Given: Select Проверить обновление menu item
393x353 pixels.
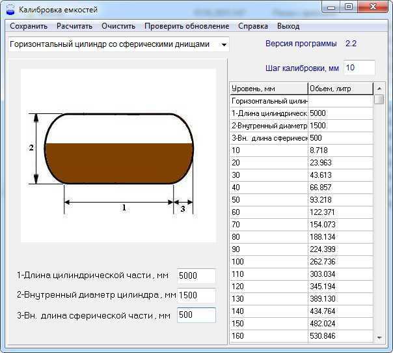Looking at the screenshot, I should (x=187, y=26).
